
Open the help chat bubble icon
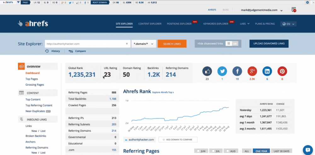pos(308,150)
